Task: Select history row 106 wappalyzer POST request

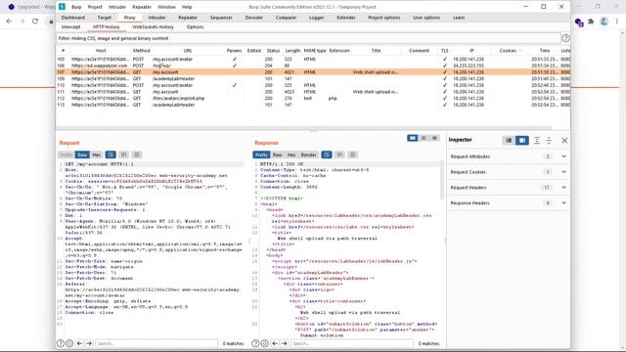Action: pyautogui.click(x=313, y=66)
